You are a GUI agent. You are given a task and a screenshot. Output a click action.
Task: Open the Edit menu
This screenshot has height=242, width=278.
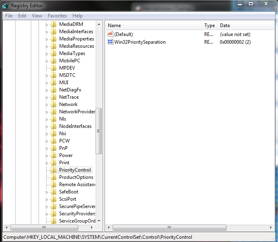point(22,16)
